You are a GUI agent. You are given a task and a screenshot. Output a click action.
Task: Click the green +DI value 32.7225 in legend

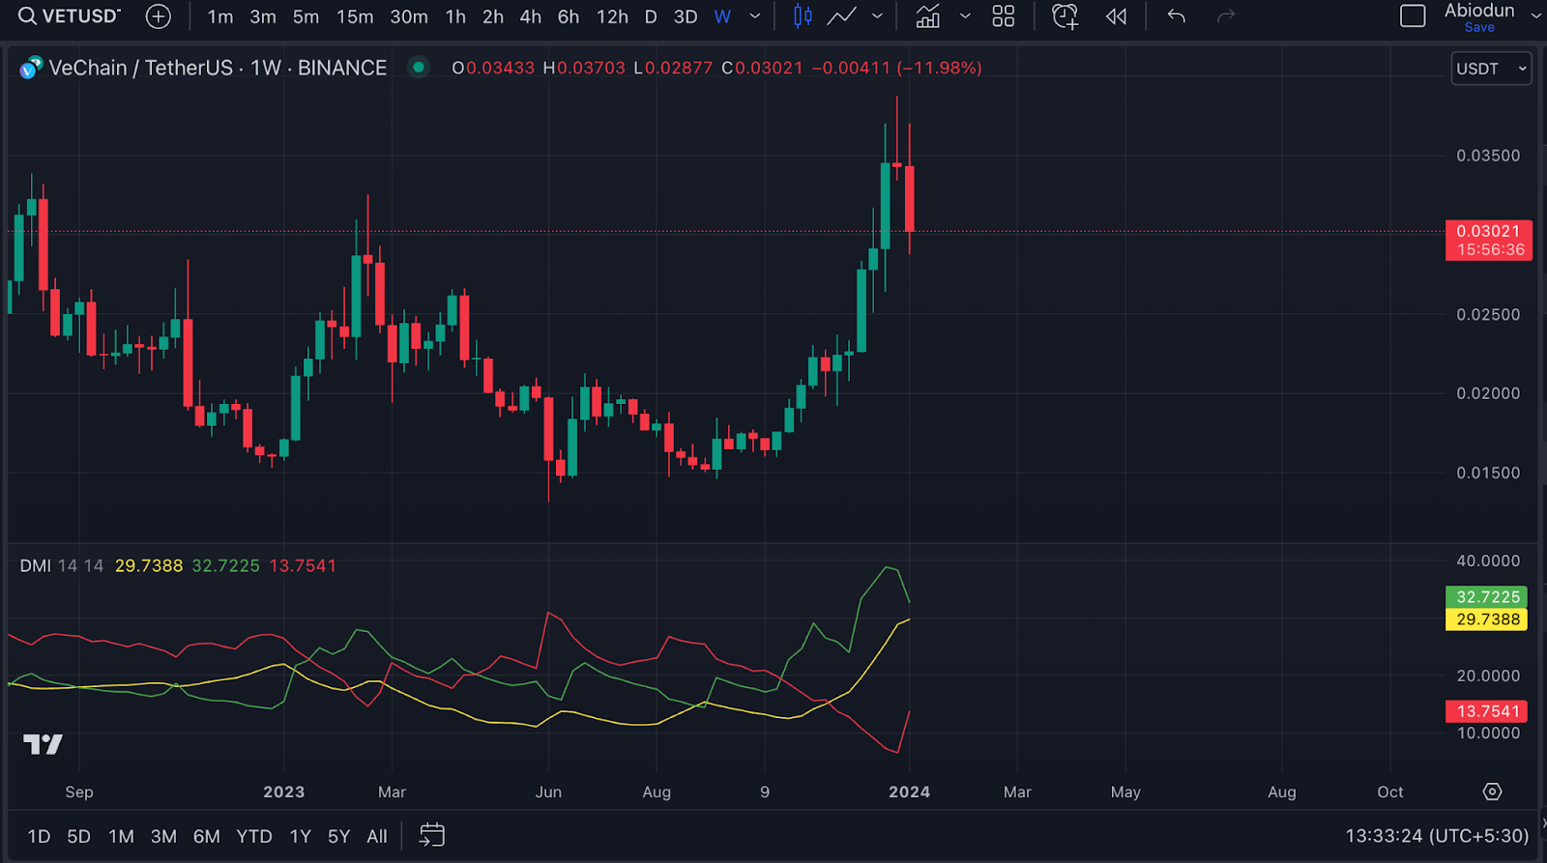click(x=225, y=566)
